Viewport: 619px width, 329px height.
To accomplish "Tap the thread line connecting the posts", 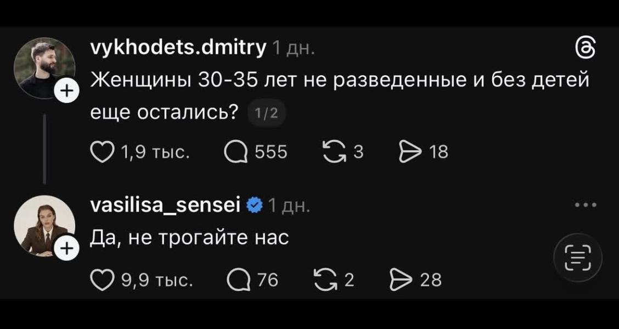I will [44, 149].
